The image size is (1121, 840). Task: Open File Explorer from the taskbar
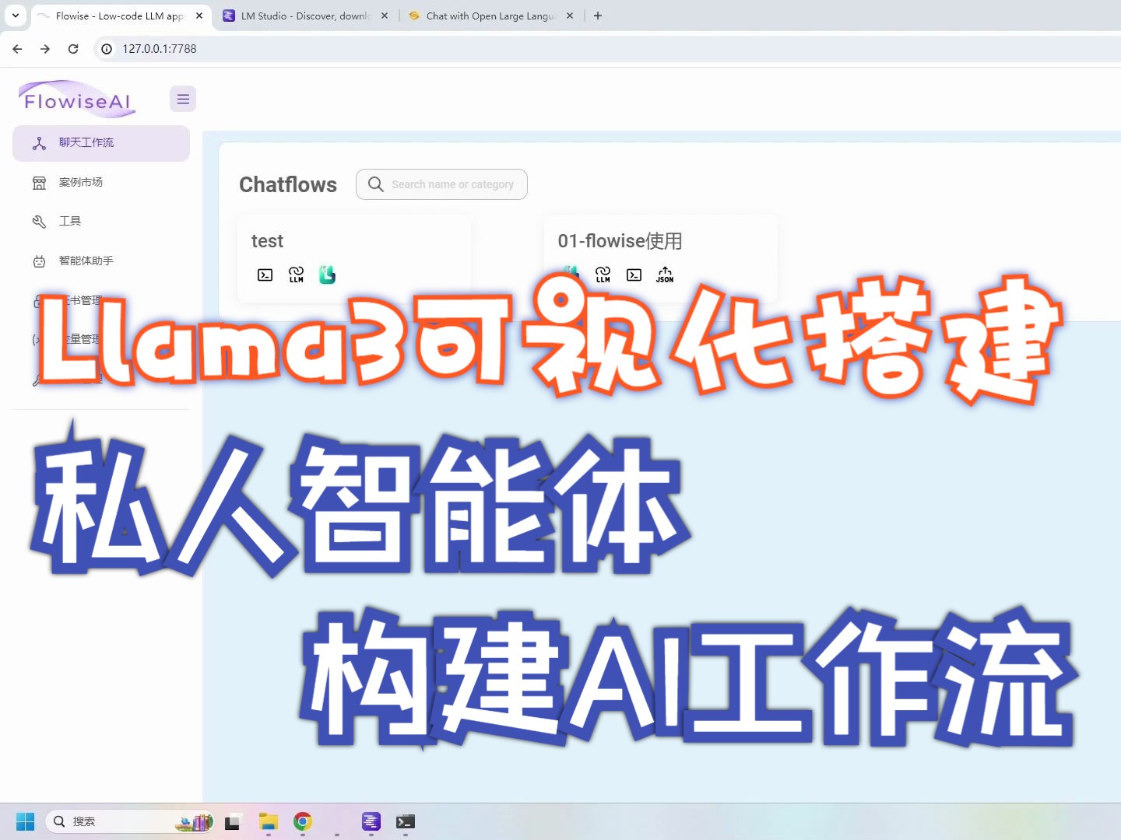point(269,821)
